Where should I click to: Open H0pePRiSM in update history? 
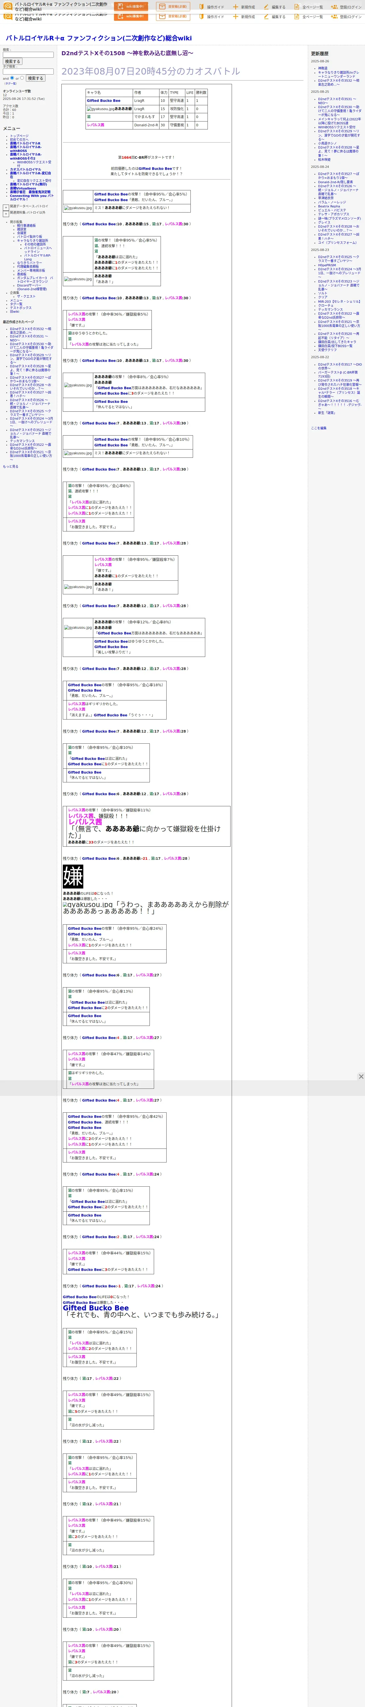327,265
